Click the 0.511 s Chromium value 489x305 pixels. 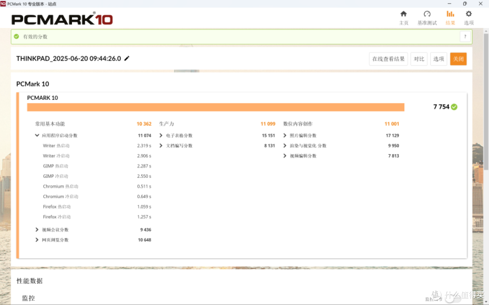(x=144, y=187)
